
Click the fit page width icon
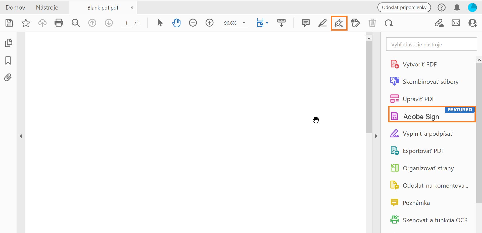260,23
